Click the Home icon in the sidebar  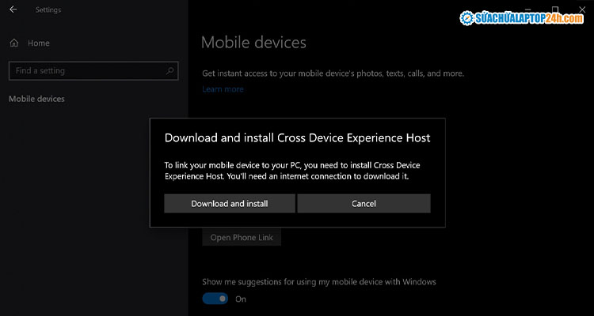coord(13,43)
